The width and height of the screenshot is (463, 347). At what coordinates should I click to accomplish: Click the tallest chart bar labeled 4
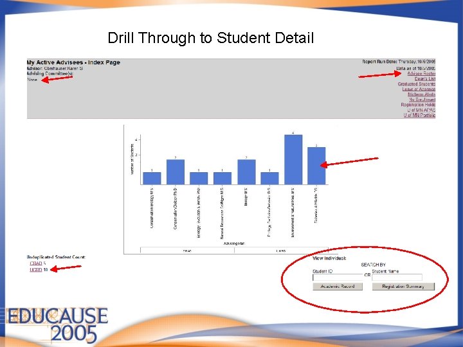coord(293,159)
